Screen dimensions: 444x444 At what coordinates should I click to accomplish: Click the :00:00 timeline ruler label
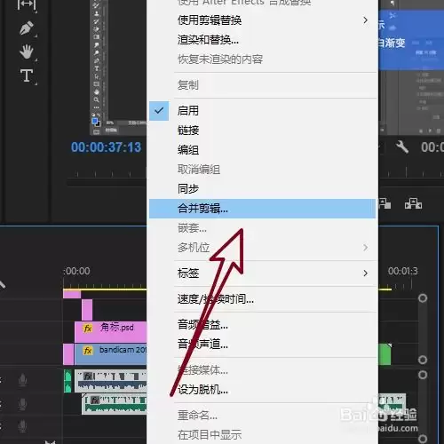coord(76,271)
